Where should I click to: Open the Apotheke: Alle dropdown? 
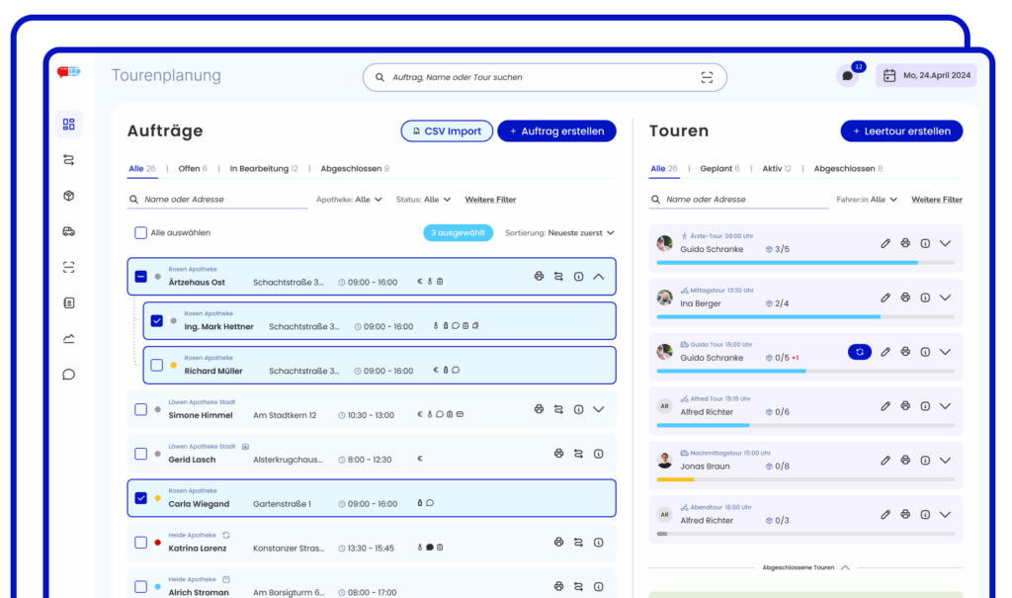coord(349,200)
